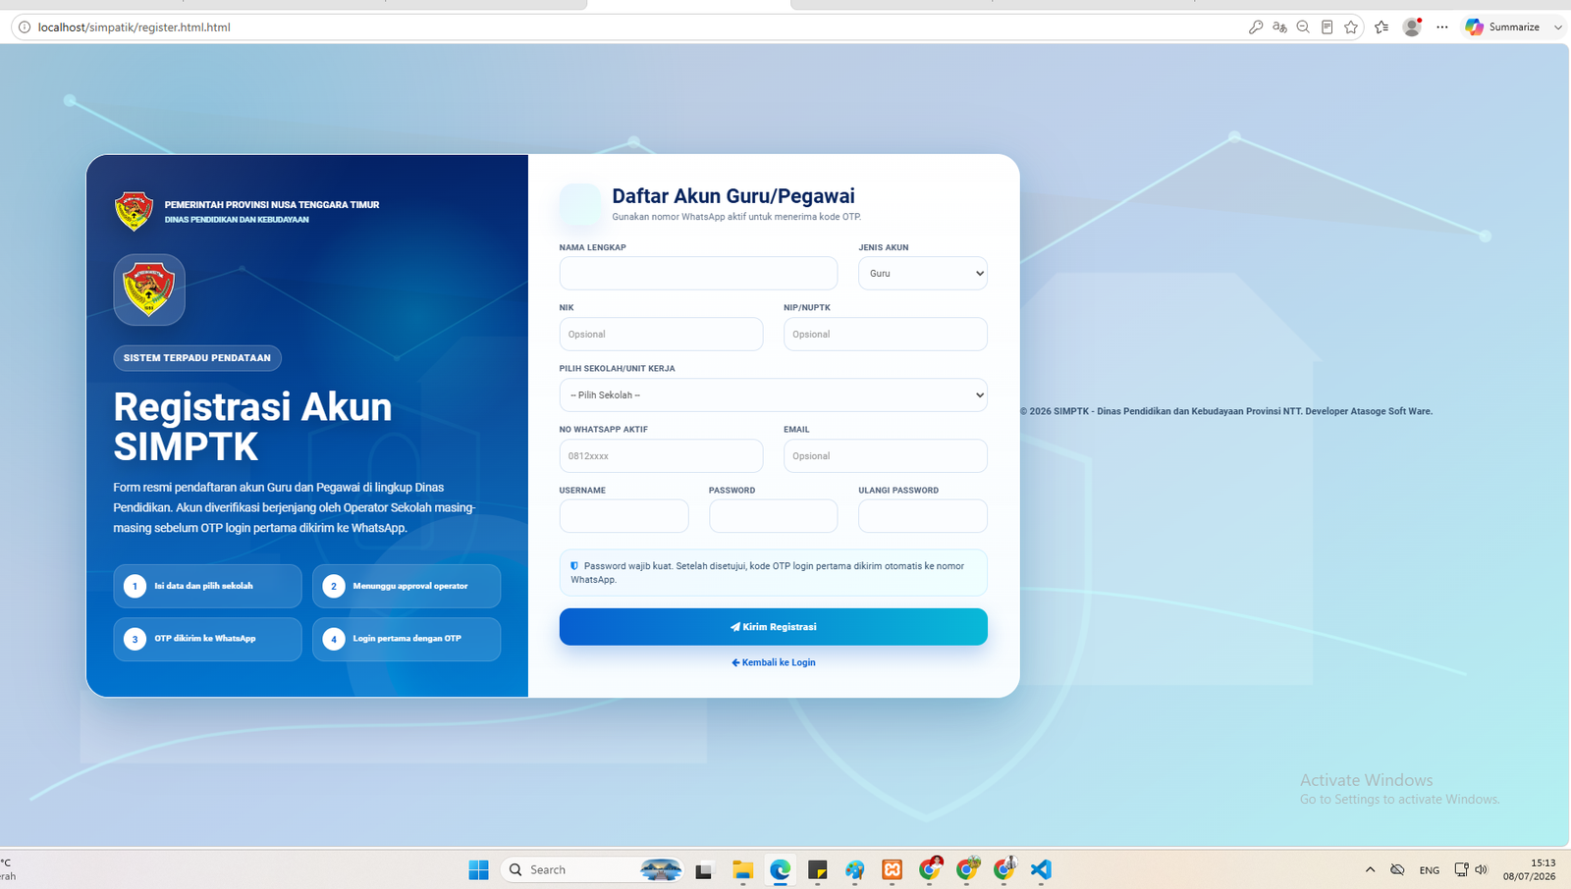The image size is (1571, 889).
Task: Click the small NTT province logo in header
Action: pyautogui.click(x=134, y=211)
